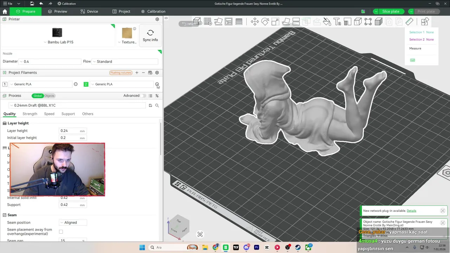Open Steam from the Windows taskbar
The width and height of the screenshot is (450, 253).
[x=298, y=247]
